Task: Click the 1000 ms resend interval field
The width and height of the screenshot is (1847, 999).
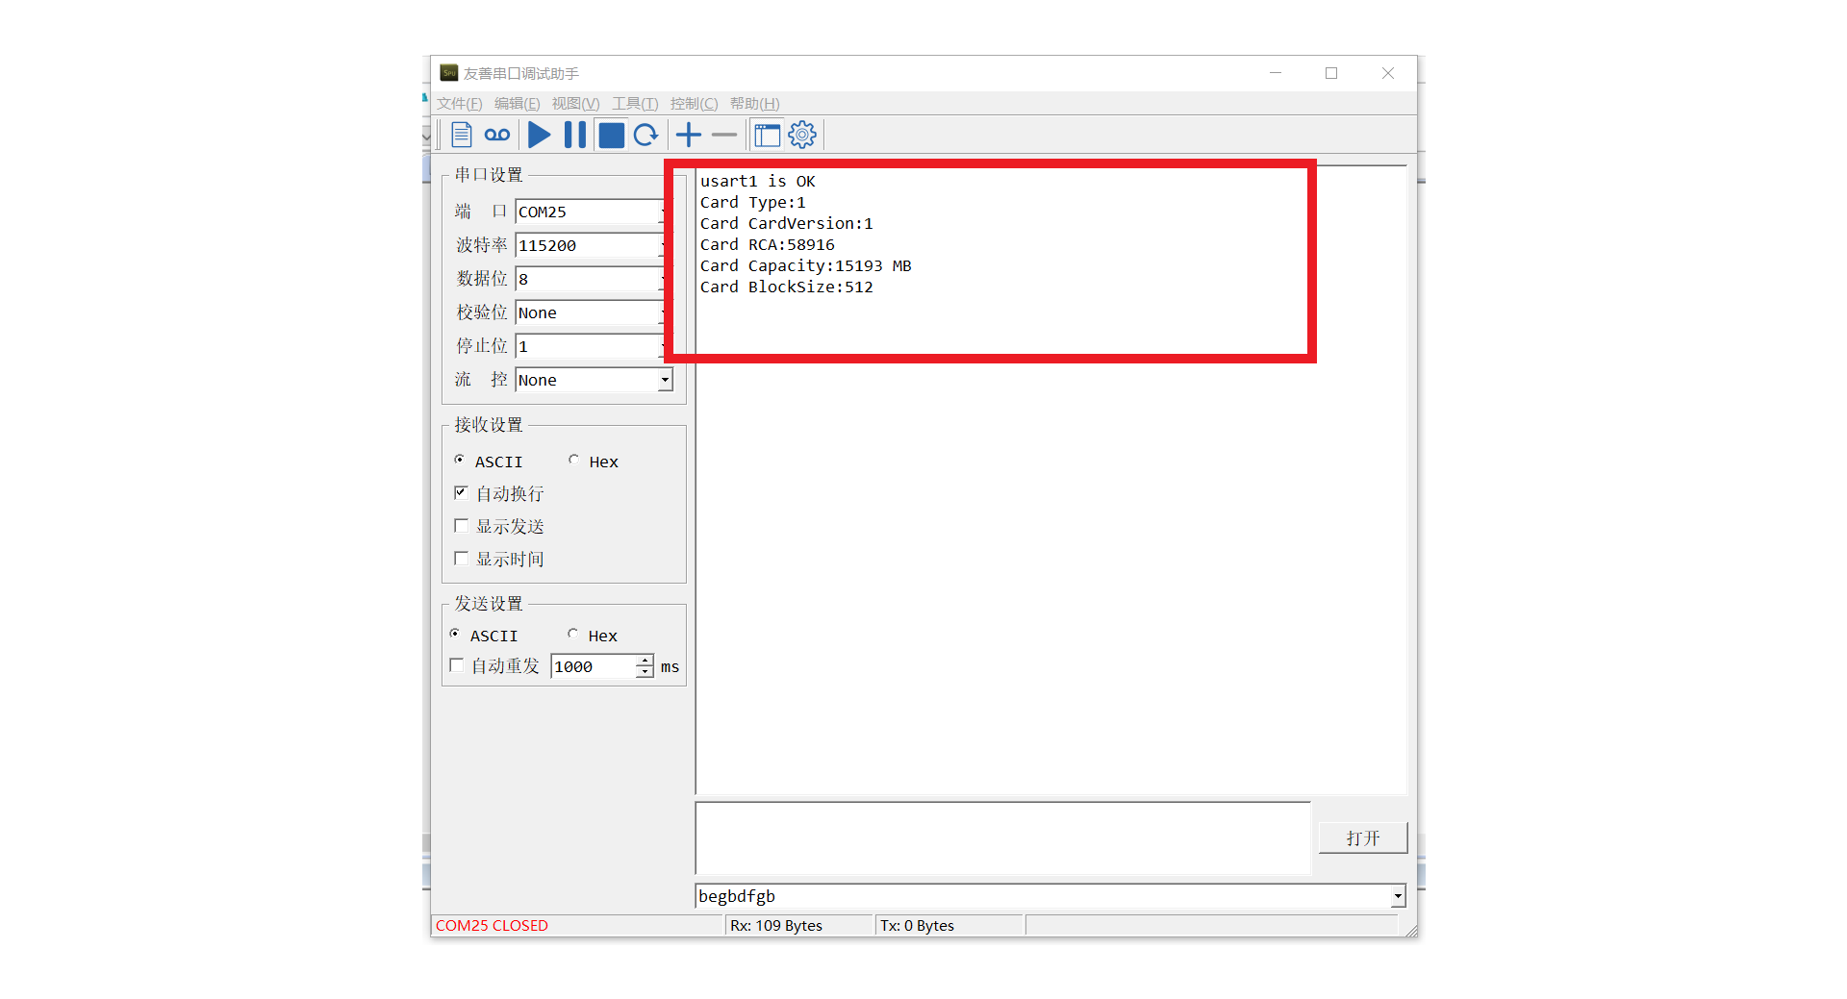Action: click(593, 666)
